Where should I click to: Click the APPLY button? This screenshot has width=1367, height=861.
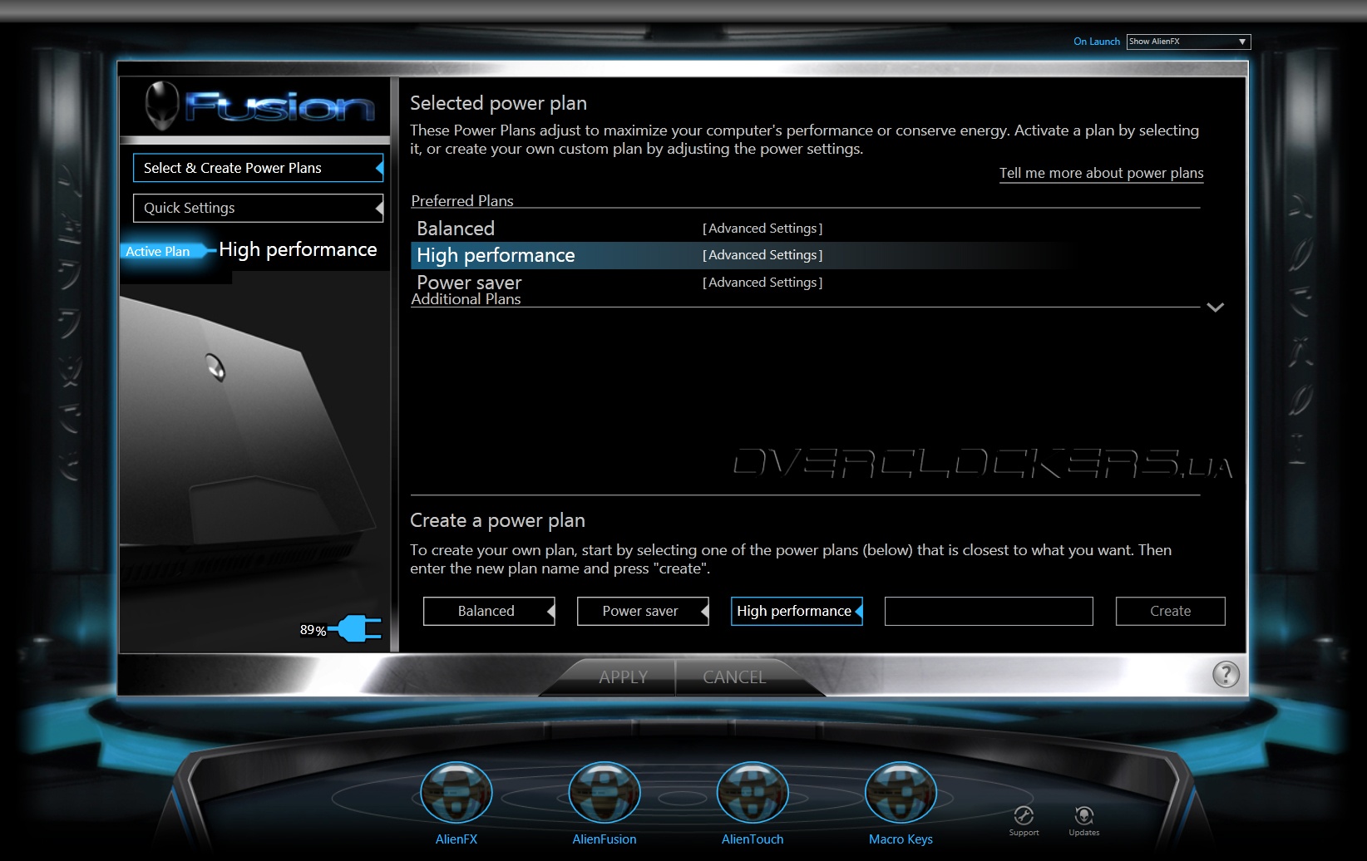623,677
